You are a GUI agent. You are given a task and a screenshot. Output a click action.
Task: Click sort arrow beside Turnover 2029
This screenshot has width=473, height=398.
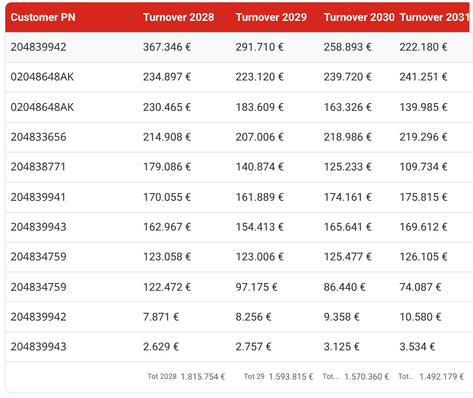click(311, 18)
